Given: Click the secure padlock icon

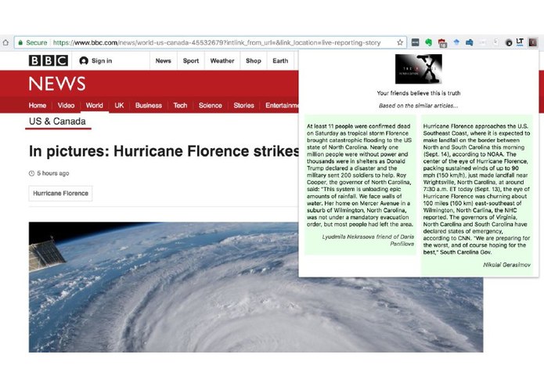Looking at the screenshot, I should tap(20, 42).
